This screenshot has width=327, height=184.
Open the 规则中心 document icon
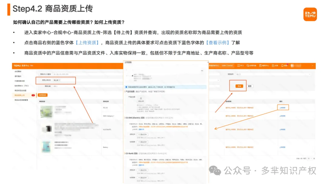coord(260,65)
